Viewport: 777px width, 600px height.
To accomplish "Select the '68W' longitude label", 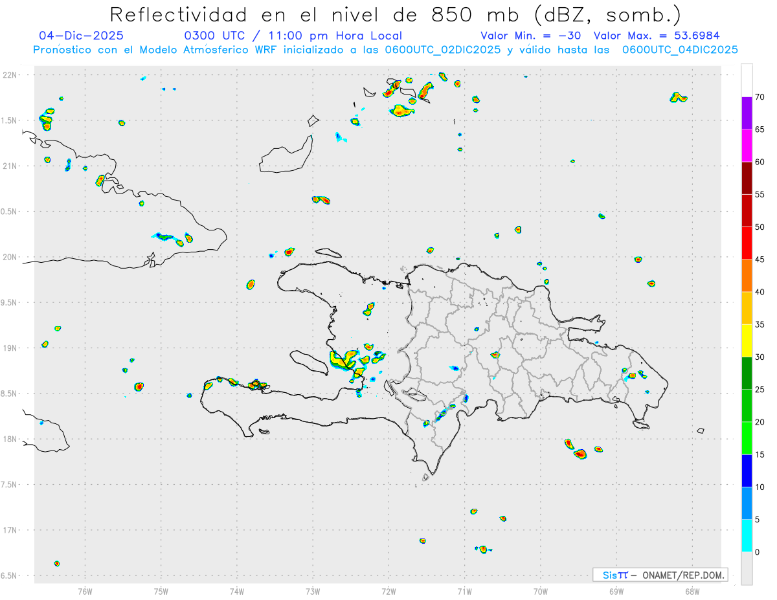I will pyautogui.click(x=692, y=591).
